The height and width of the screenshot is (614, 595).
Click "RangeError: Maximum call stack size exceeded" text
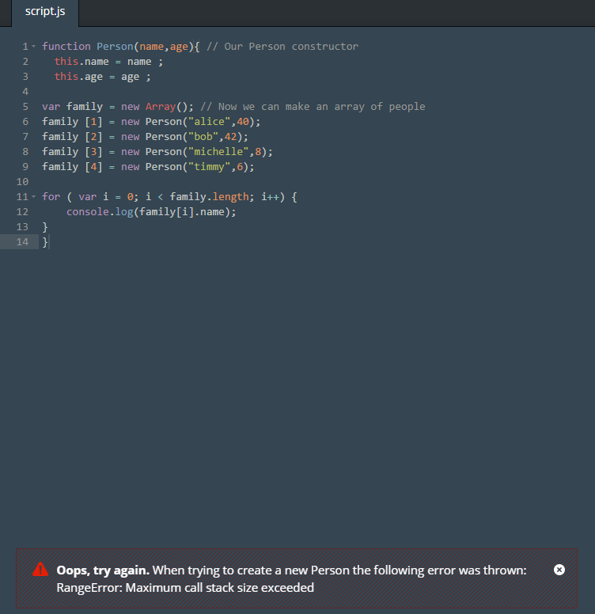185,588
